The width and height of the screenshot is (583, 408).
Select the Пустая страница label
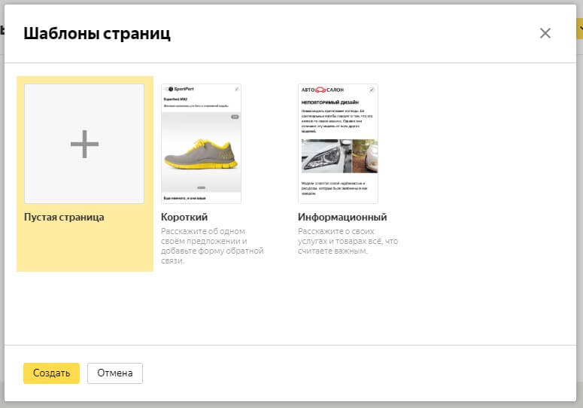click(x=64, y=218)
